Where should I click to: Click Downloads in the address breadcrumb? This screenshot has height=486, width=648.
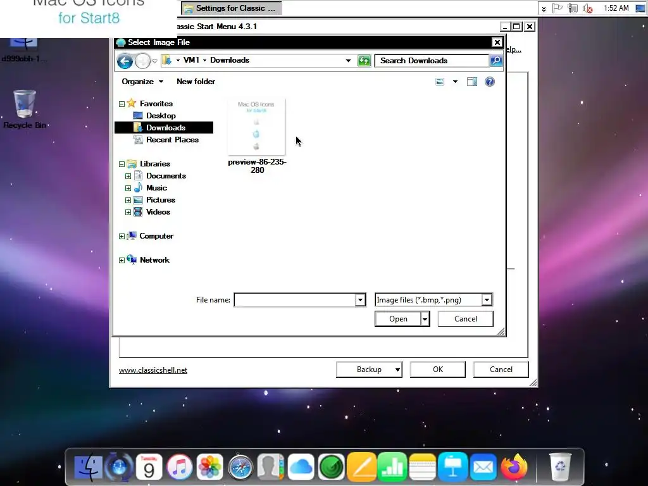click(x=230, y=60)
